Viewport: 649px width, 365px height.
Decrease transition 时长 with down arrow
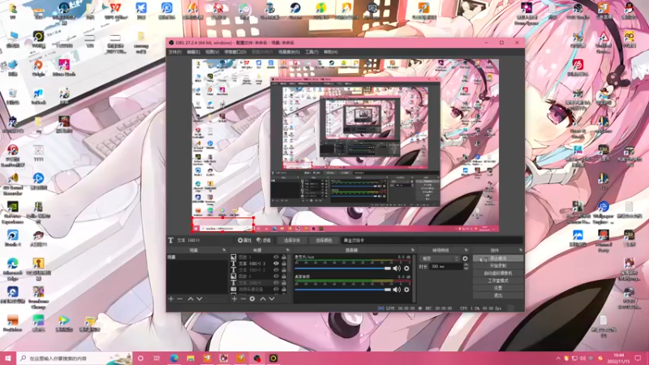(466, 268)
